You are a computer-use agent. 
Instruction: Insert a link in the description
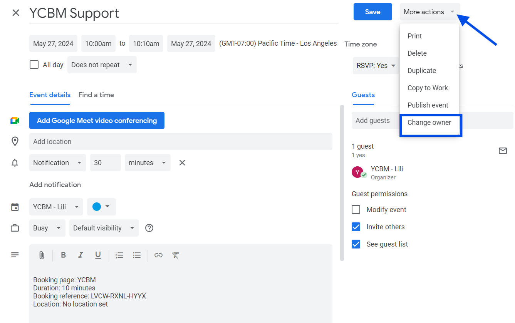pyautogui.click(x=158, y=255)
